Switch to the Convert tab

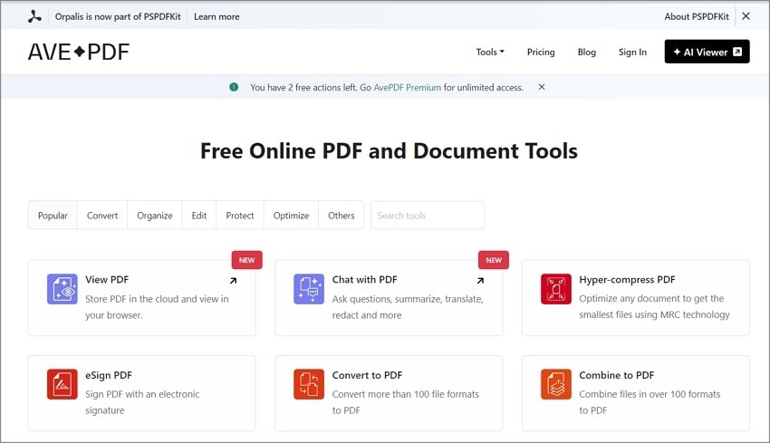click(102, 215)
